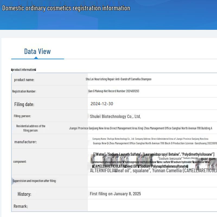
Task: Select the Data View tab
Action: pos(37,51)
